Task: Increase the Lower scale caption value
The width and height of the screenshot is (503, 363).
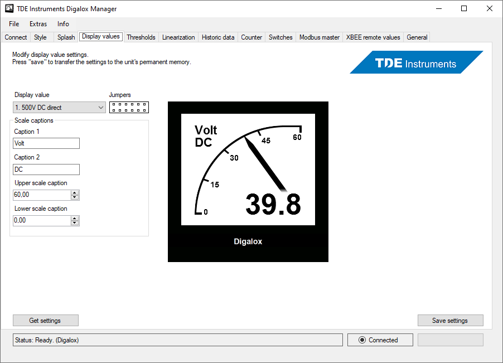Action: 75,218
